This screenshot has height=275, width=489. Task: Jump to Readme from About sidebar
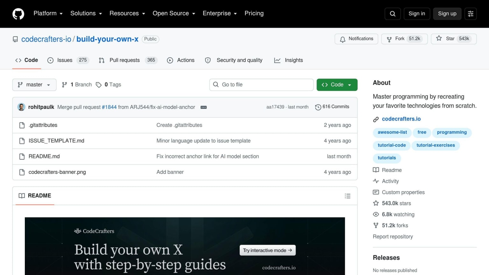(387, 170)
